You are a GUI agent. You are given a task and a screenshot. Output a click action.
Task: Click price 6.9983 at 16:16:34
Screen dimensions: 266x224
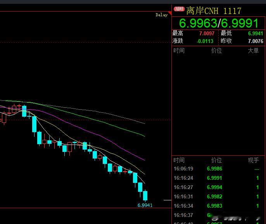(214, 206)
